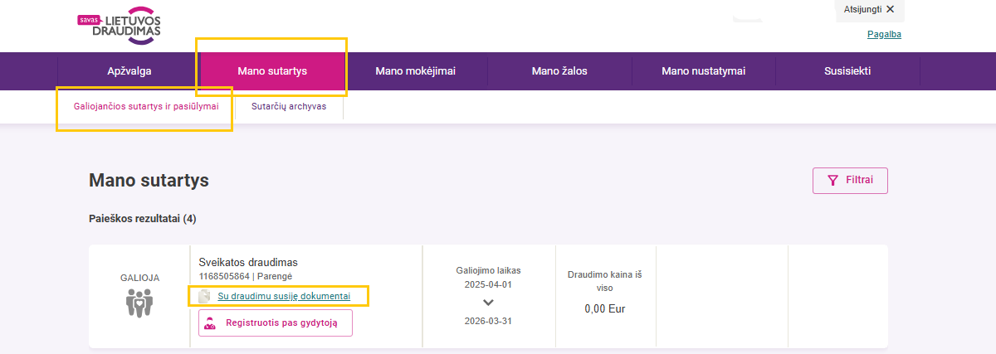996x354 pixels.
Task: Click the Sveikatos draudimas title
Action: tap(248, 262)
